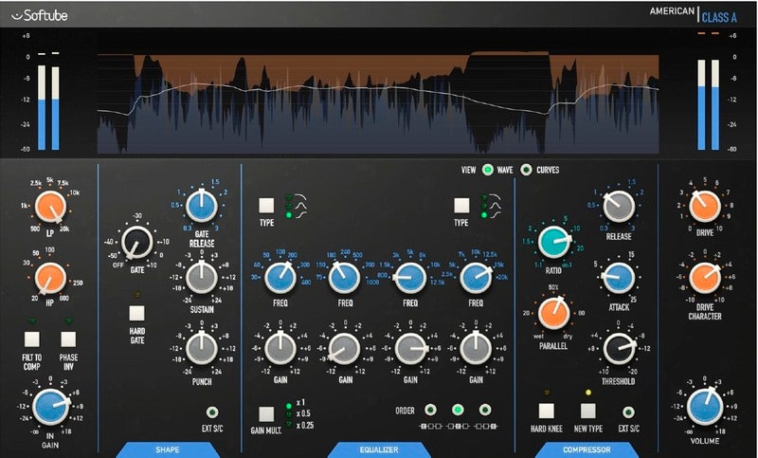
Task: Click the blue VOLUME knob
Action: (702, 406)
